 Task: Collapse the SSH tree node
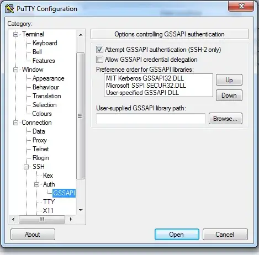[27, 167]
